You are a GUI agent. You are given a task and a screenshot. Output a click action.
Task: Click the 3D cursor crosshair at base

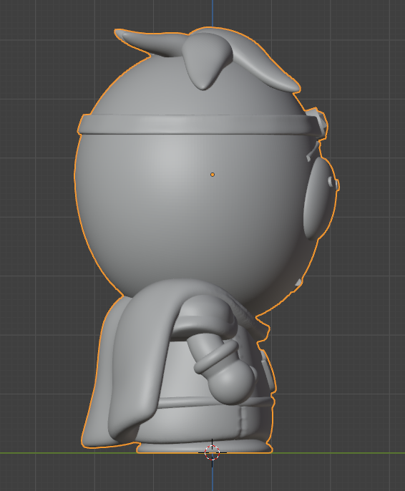[213, 452]
